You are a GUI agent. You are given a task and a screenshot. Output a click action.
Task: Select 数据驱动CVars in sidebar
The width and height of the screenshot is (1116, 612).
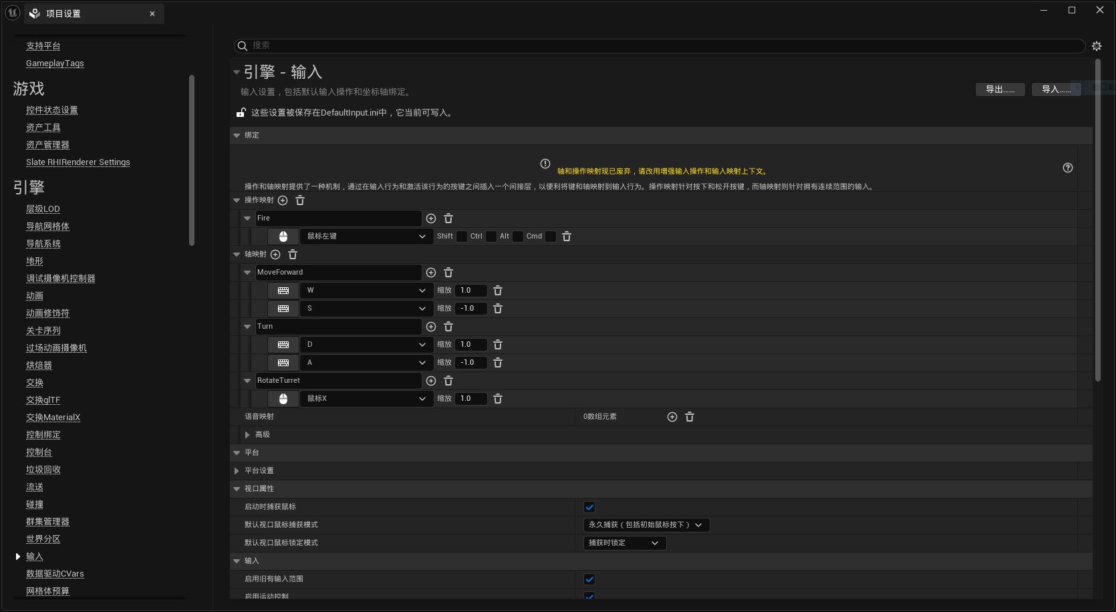(x=55, y=574)
